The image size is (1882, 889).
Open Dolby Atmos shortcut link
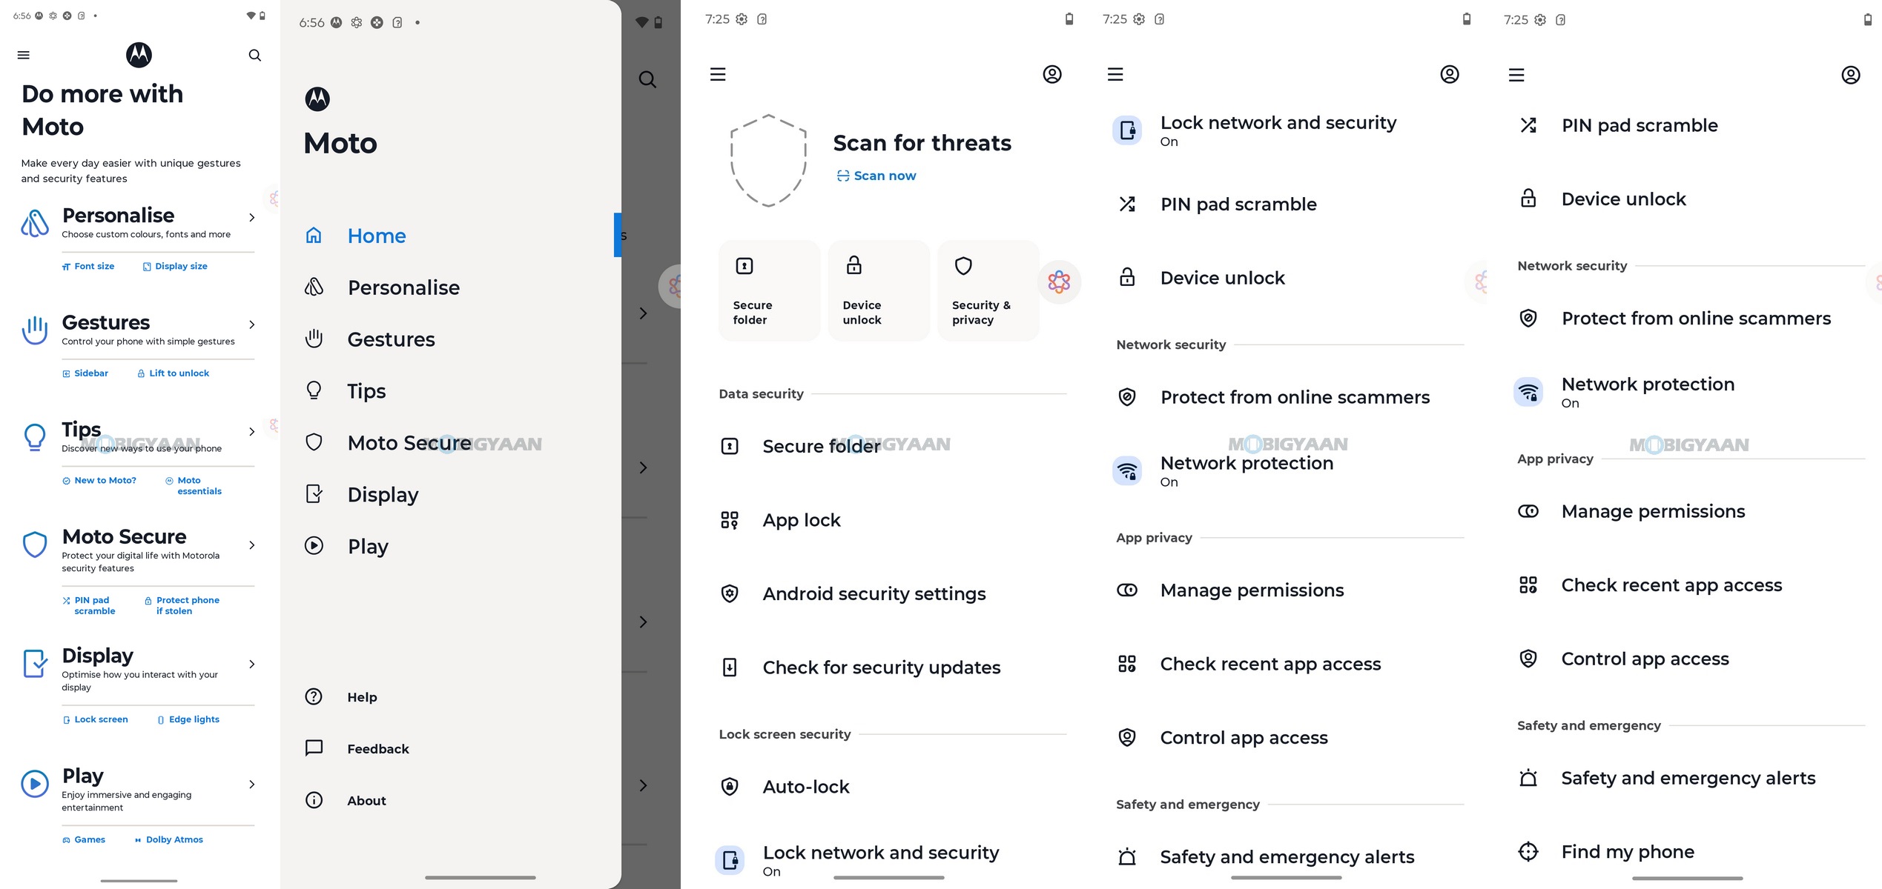169,839
